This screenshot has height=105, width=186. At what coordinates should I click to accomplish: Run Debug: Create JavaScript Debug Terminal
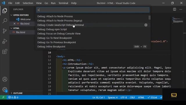point(93,25)
